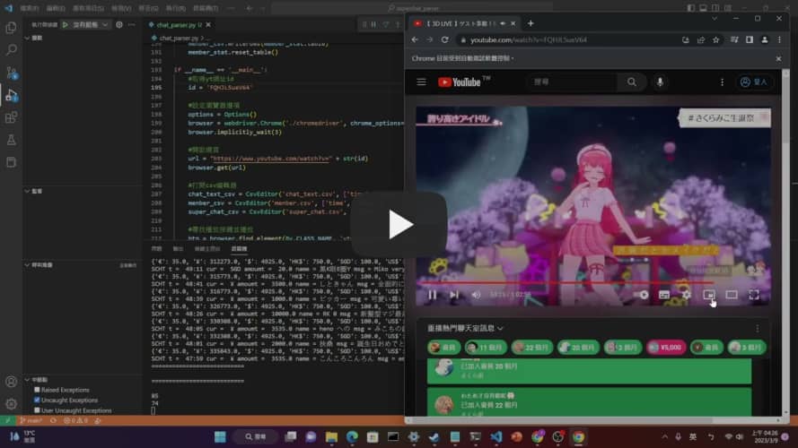The image size is (798, 448).
Task: Switch YouTube player to theater mode
Action: 732,295
